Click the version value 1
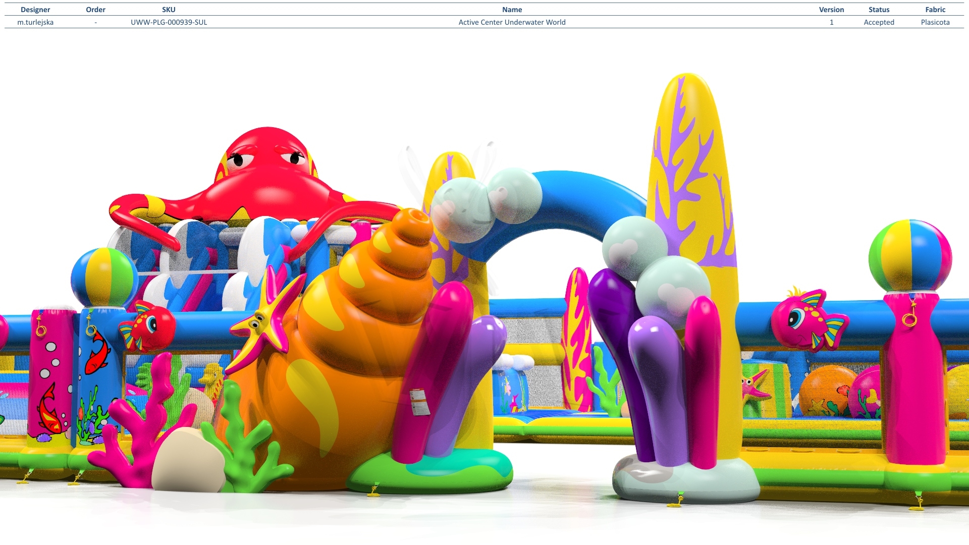 (x=831, y=22)
